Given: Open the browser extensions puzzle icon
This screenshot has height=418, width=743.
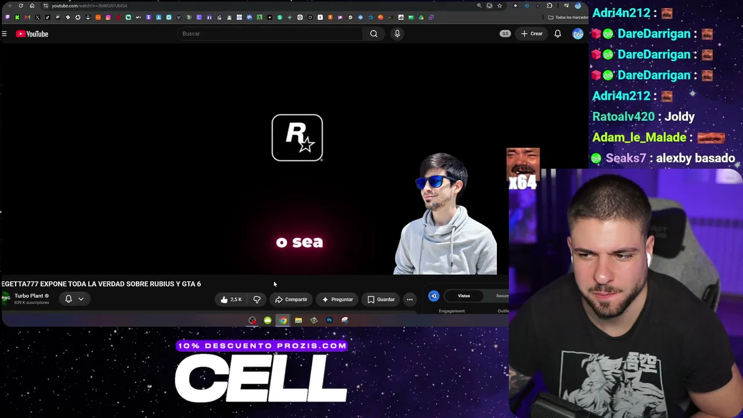Looking at the screenshot, I should pyautogui.click(x=550, y=6).
